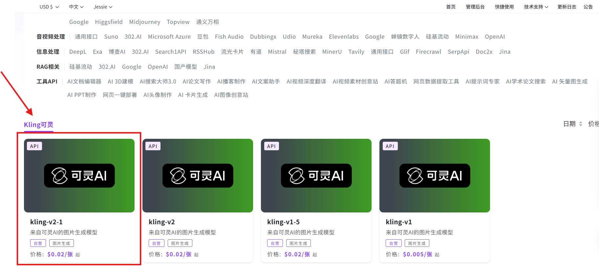Viewport: 599px width, 274px height.
Task: Sort cards by 日期 arrows
Action: click(581, 124)
